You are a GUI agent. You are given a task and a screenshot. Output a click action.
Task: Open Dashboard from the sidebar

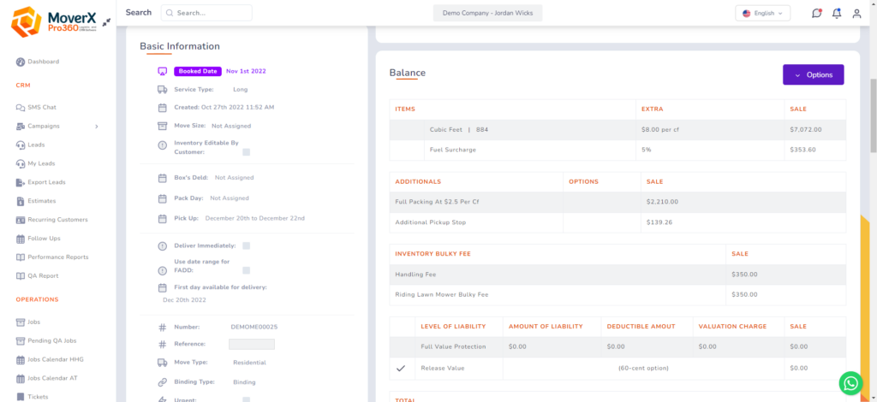[43, 62]
